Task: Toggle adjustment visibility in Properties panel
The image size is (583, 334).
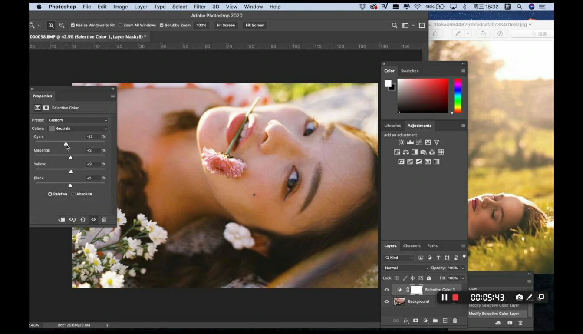Action: pos(93,220)
